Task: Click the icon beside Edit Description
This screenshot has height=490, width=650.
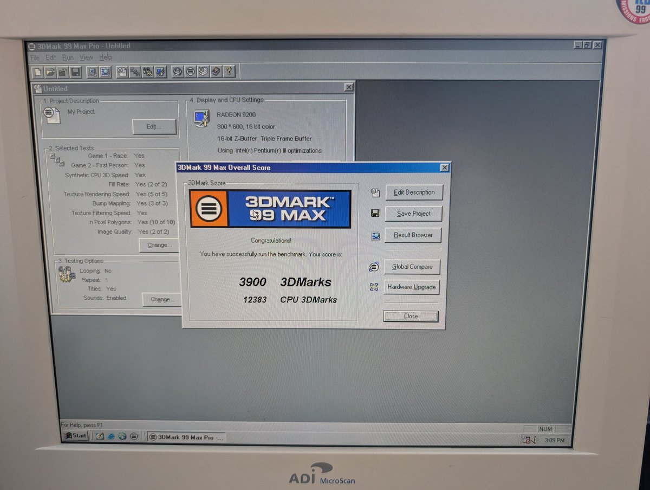Action: (x=375, y=192)
